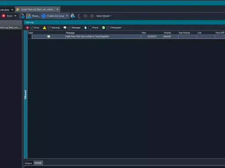Click the red Error icon in toolbar
Image resolution: width=225 pixels, height=168 pixels.
click(x=4, y=16)
